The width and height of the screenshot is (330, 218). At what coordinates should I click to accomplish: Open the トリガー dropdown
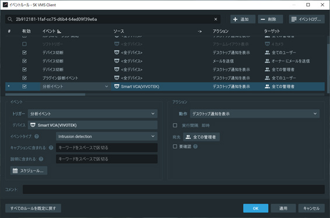[93, 114]
